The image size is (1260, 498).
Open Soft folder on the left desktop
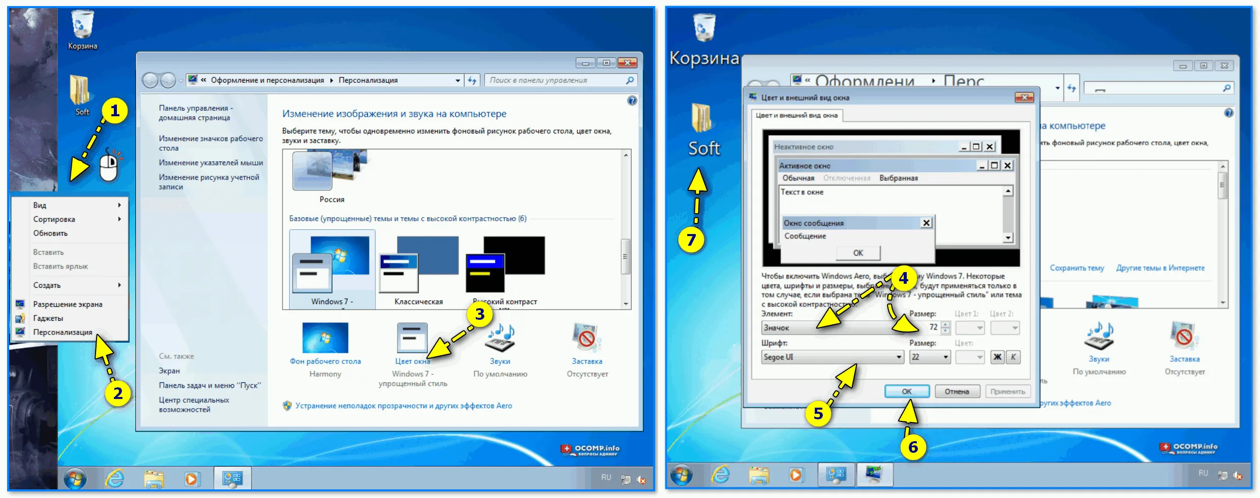[x=81, y=95]
